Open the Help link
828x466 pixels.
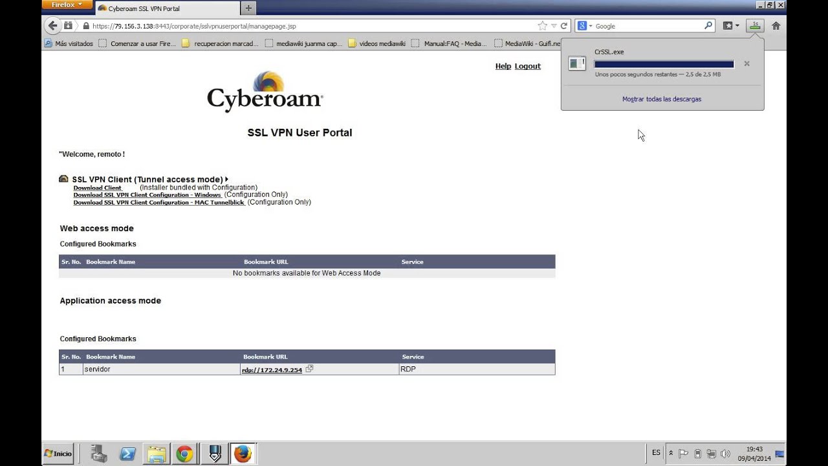(x=503, y=66)
